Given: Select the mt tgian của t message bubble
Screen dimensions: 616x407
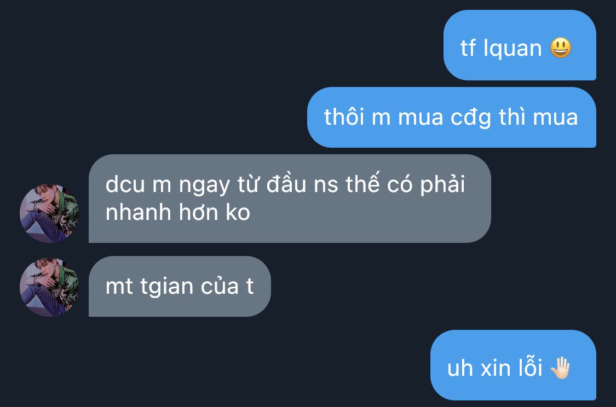Looking at the screenshot, I should (x=180, y=287).
